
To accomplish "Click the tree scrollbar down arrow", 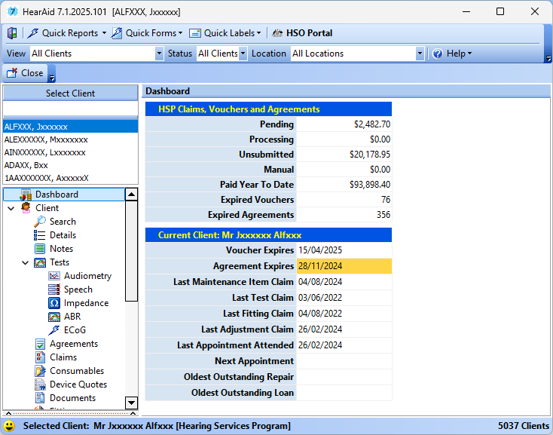I will 131,403.
